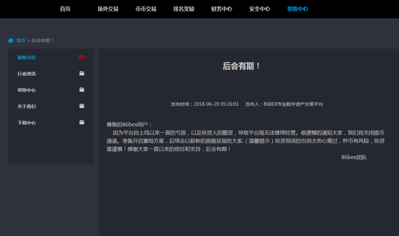The width and height of the screenshot is (399, 236).
Task: Click the folder icon beside sidebar 帮助中心
Action: (82, 89)
